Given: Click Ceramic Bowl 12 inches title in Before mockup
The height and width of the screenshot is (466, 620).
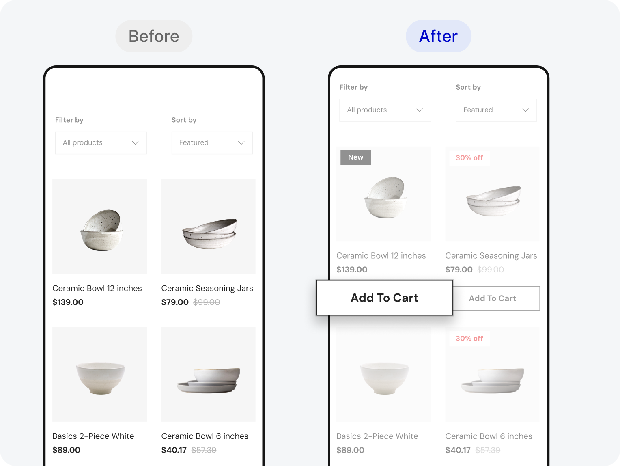Looking at the screenshot, I should tap(97, 288).
